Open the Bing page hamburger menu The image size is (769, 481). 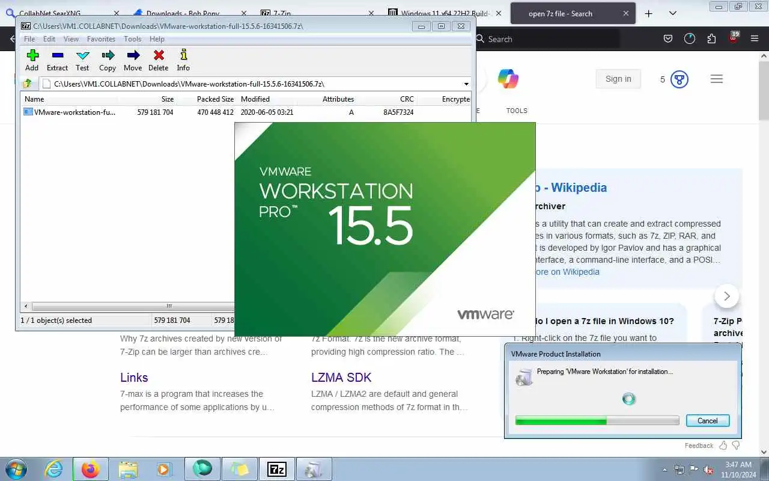point(716,79)
